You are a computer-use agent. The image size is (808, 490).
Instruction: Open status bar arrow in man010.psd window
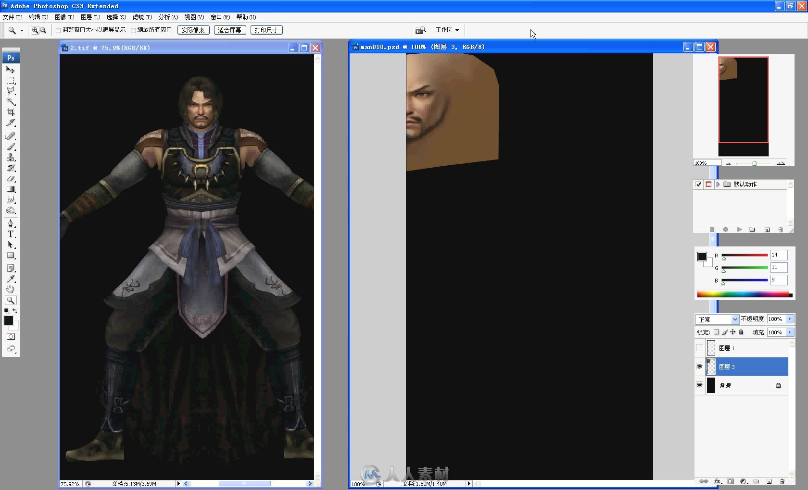(469, 484)
